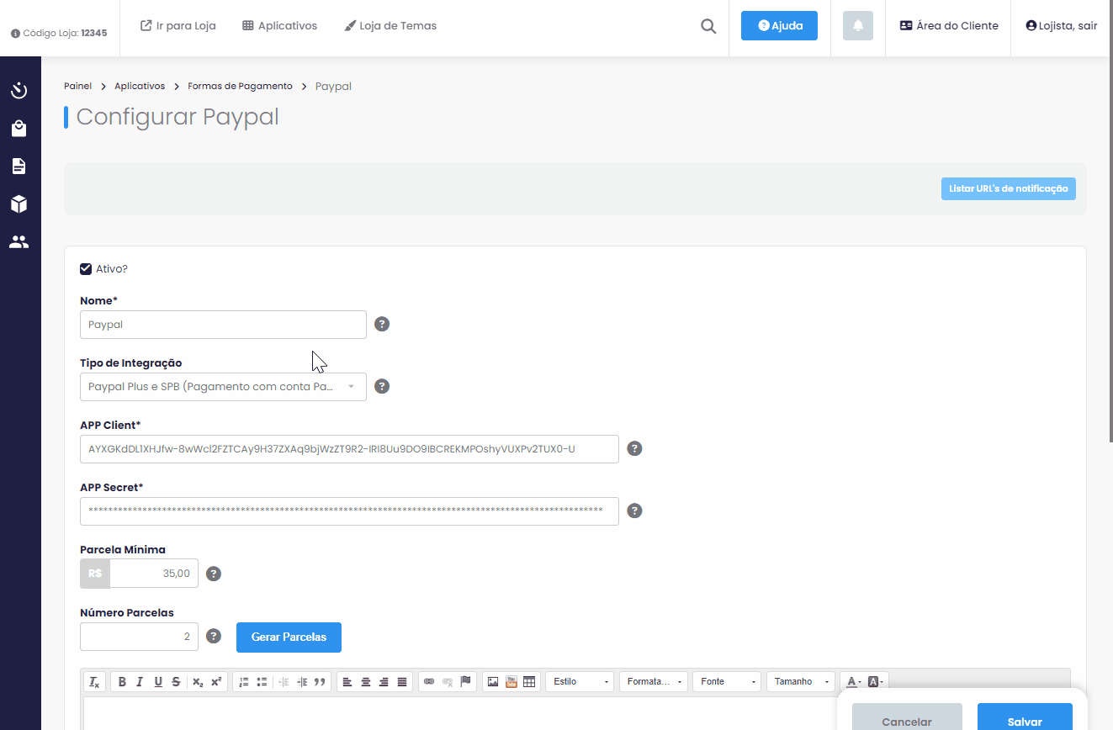
Task: Open Área do Cliente
Action: 949,26
